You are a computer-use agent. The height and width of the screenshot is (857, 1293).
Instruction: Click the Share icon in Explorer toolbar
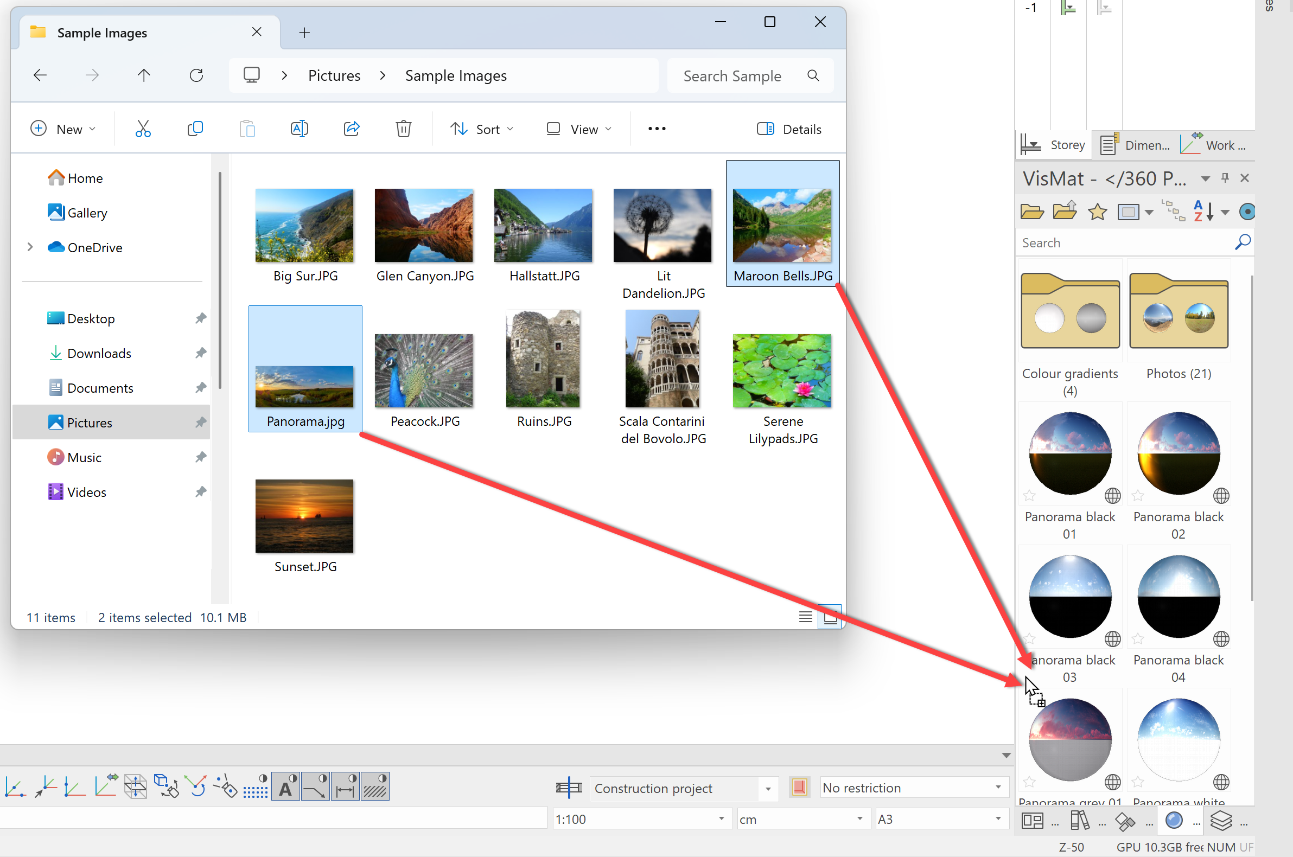point(351,129)
